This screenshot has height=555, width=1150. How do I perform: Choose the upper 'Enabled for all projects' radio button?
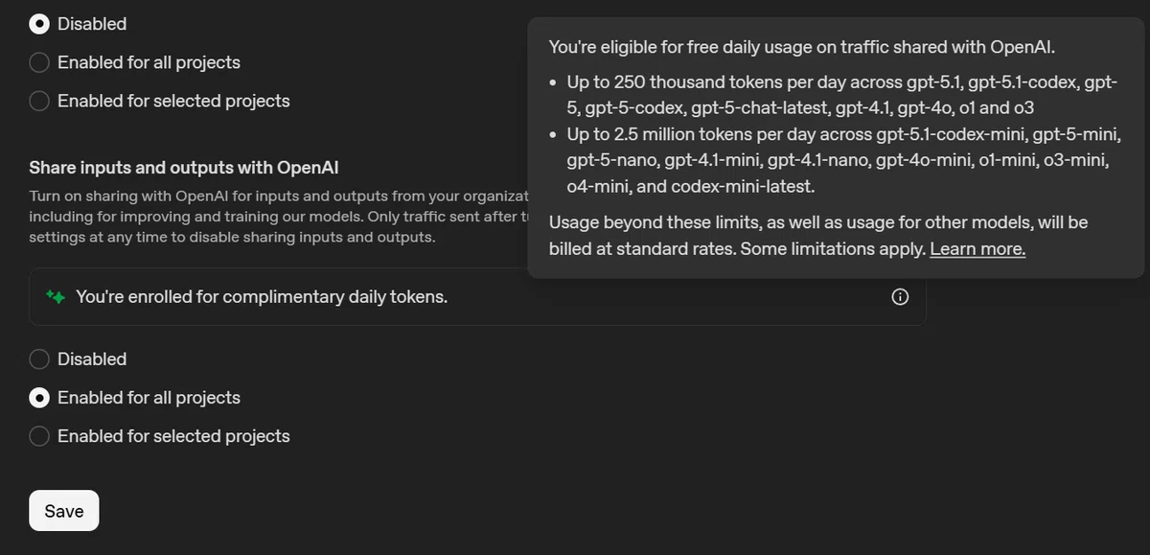pos(39,62)
